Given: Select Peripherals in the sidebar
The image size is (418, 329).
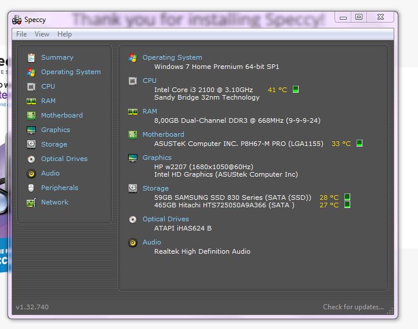Looking at the screenshot, I should (60, 188).
